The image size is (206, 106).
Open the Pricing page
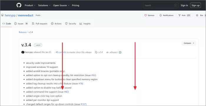(76, 5)
